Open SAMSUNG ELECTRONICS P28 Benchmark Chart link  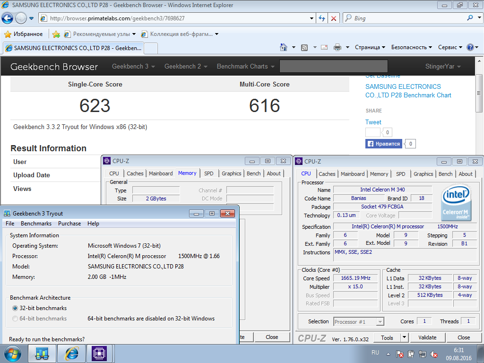pyautogui.click(x=408, y=91)
